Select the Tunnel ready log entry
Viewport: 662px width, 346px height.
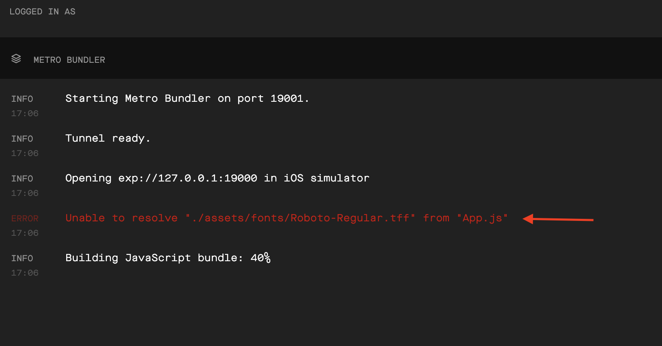click(108, 138)
